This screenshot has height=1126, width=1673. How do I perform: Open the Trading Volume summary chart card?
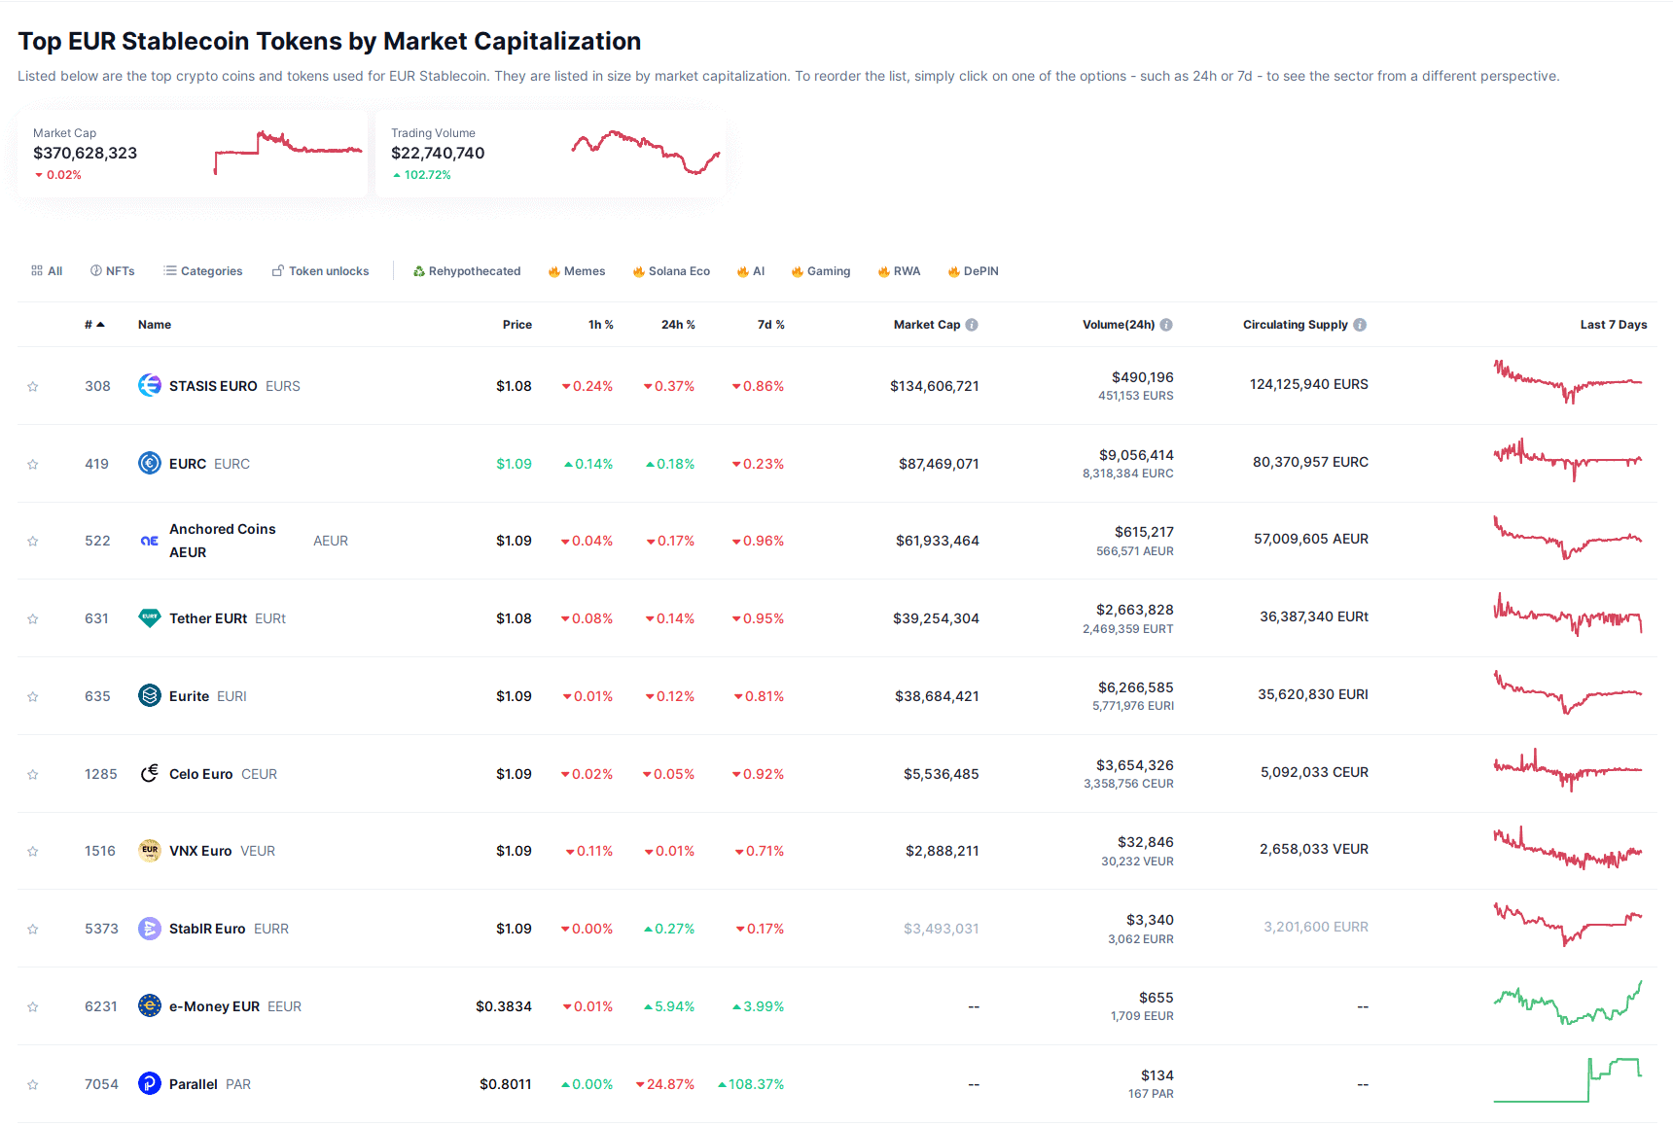coord(551,154)
